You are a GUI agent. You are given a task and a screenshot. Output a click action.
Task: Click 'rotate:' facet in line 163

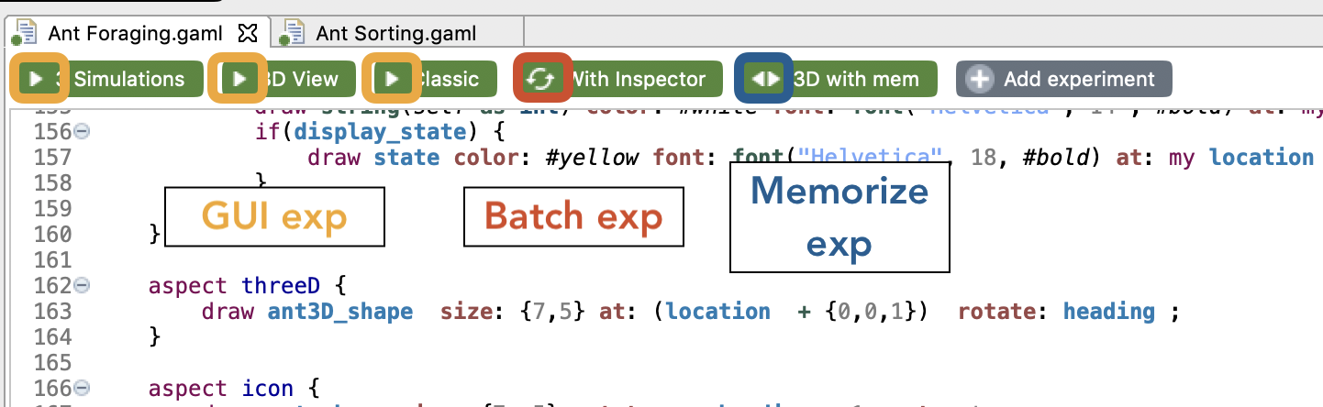coord(1004,312)
